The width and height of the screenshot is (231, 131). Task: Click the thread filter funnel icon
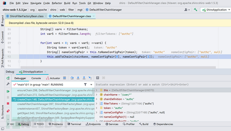(x=85, y=84)
